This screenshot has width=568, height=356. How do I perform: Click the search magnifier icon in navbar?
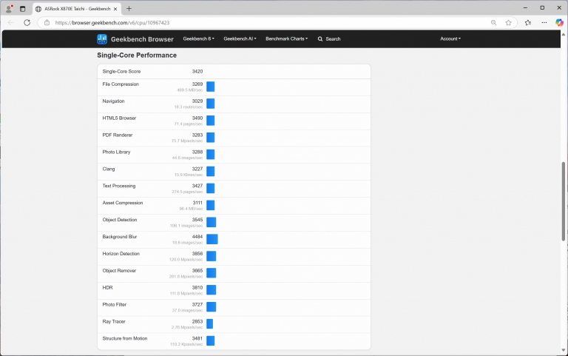(x=320, y=38)
